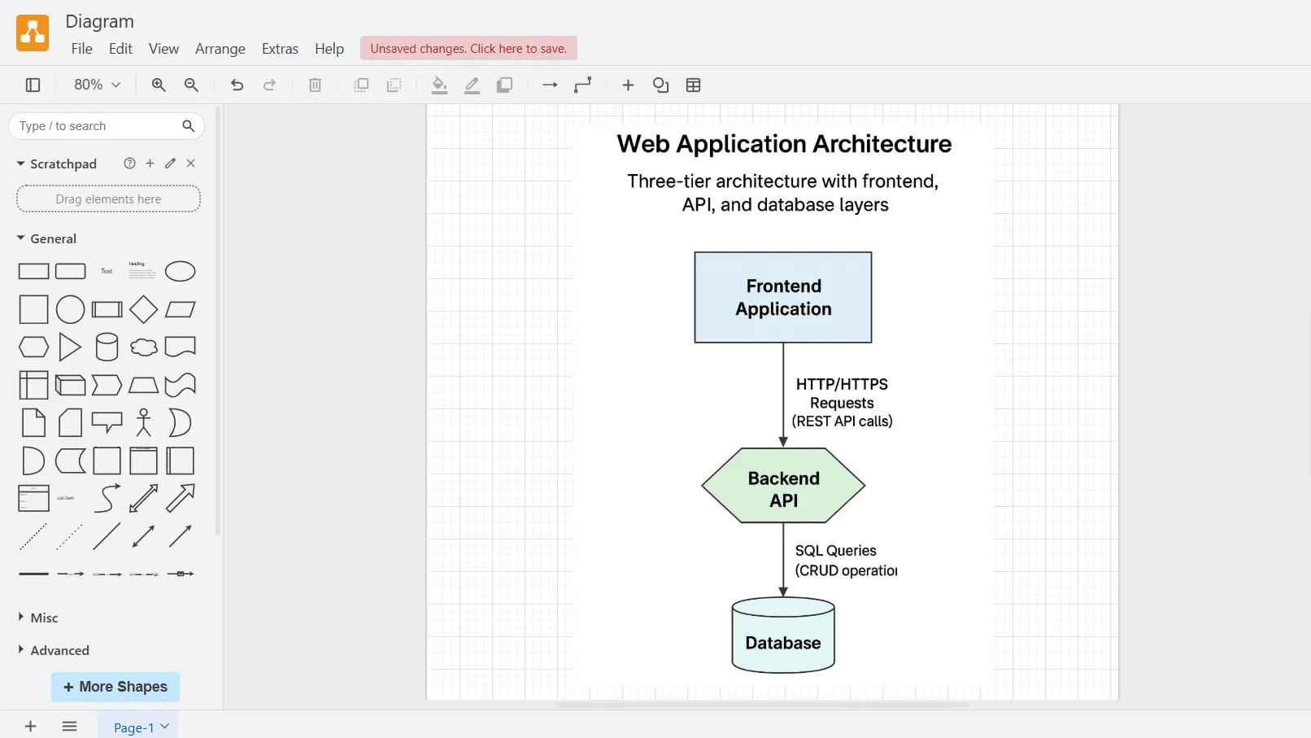The height and width of the screenshot is (738, 1311).
Task: Collapse the Scratchpad section
Action: click(x=20, y=164)
